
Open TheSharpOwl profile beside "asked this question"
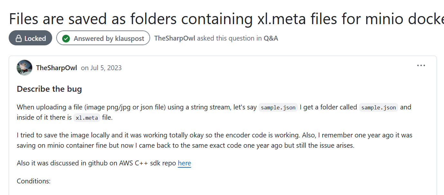[x=175, y=38]
